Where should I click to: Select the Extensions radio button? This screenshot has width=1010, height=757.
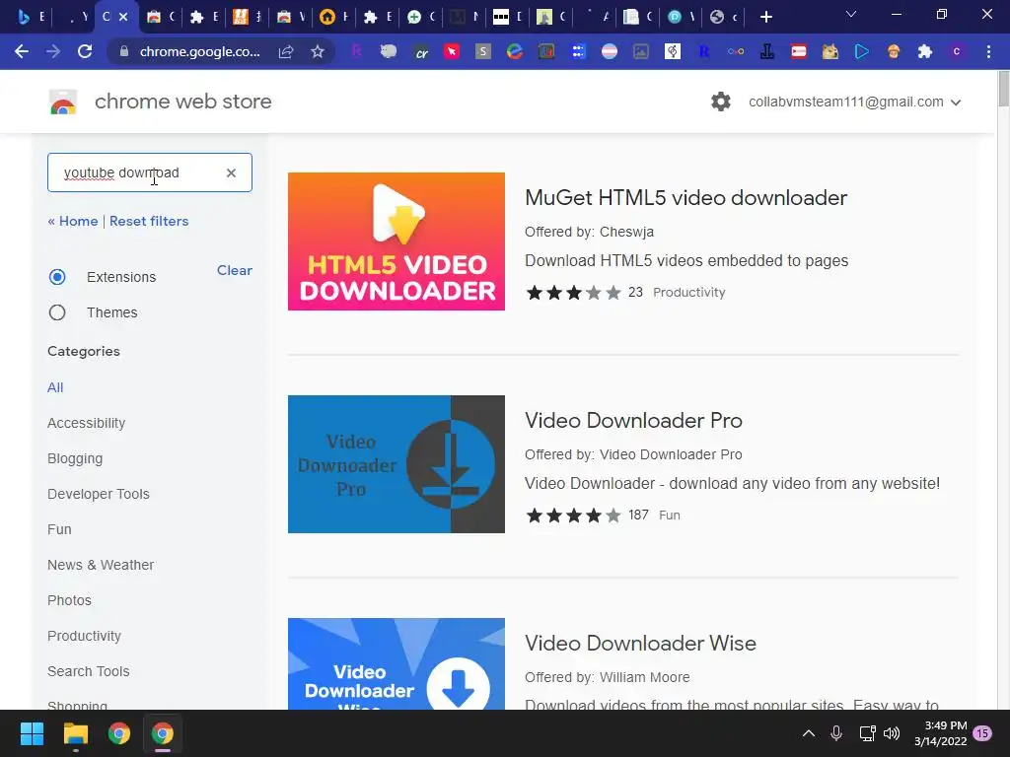tap(57, 277)
